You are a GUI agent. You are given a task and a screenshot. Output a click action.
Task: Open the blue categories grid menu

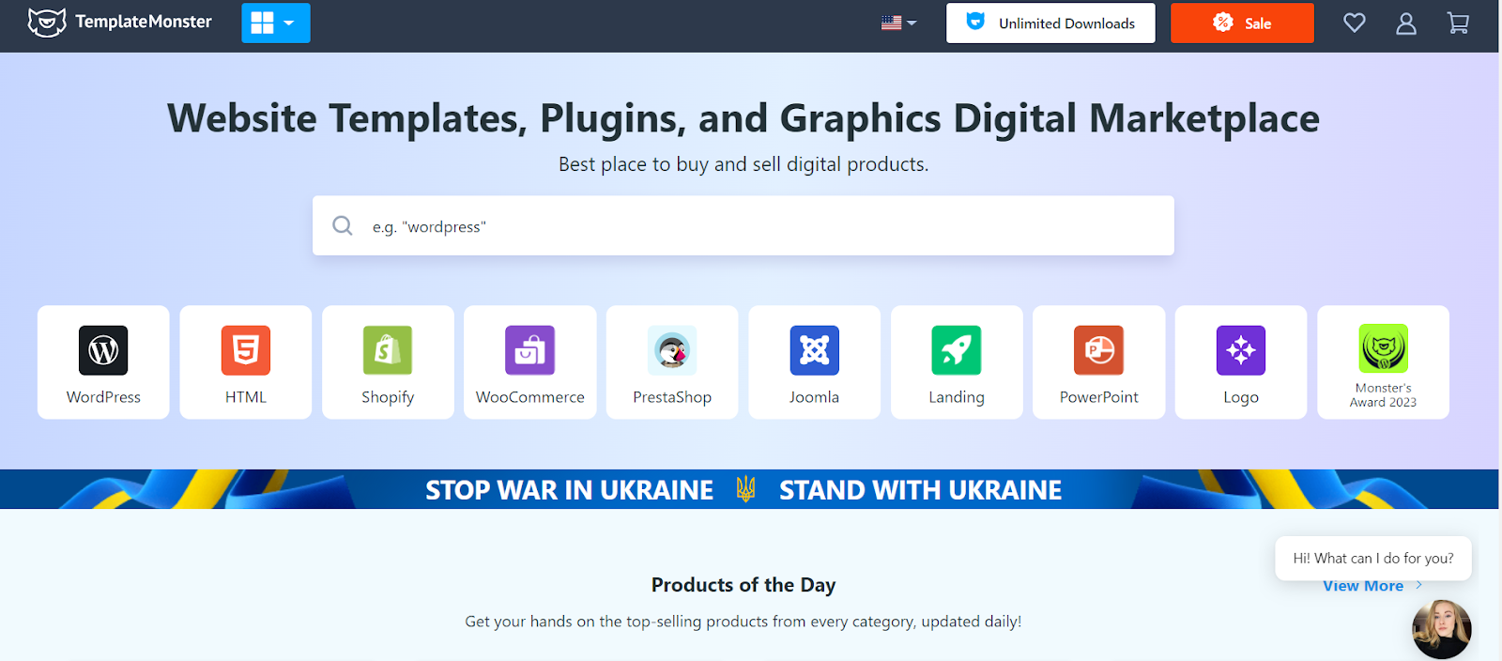point(276,23)
